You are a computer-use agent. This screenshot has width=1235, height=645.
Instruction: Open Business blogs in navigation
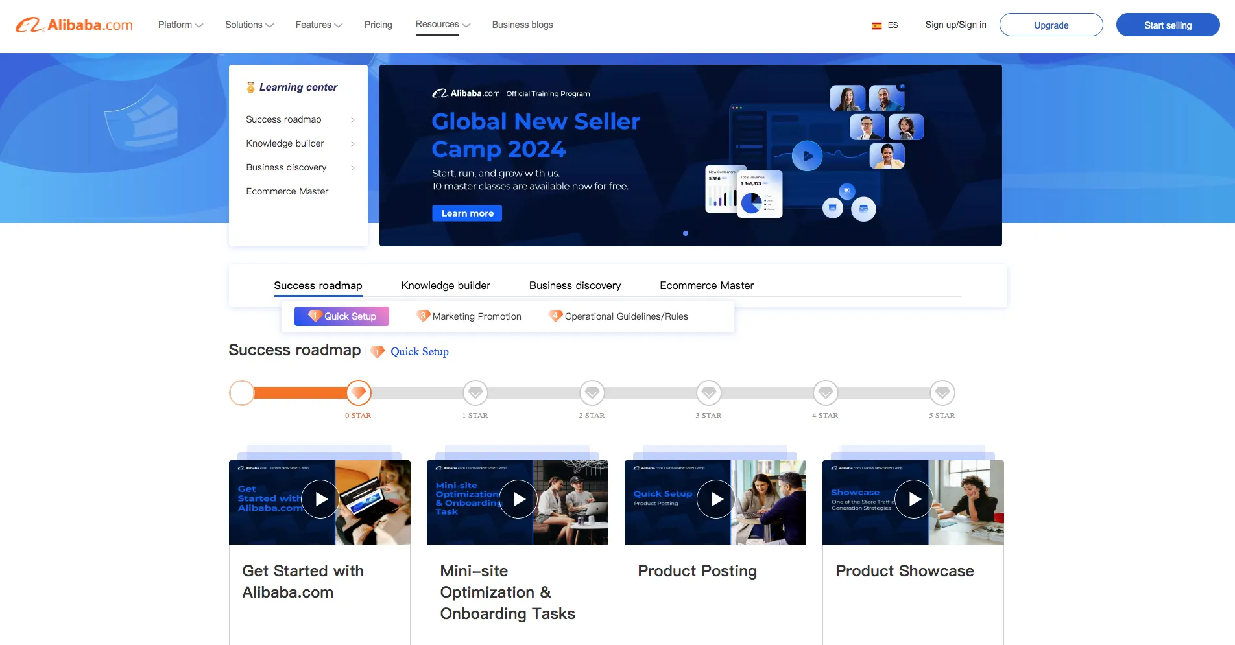pyautogui.click(x=522, y=25)
